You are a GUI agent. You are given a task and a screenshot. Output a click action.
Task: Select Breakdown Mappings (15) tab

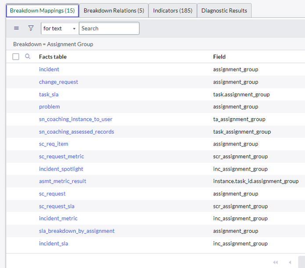42,11
